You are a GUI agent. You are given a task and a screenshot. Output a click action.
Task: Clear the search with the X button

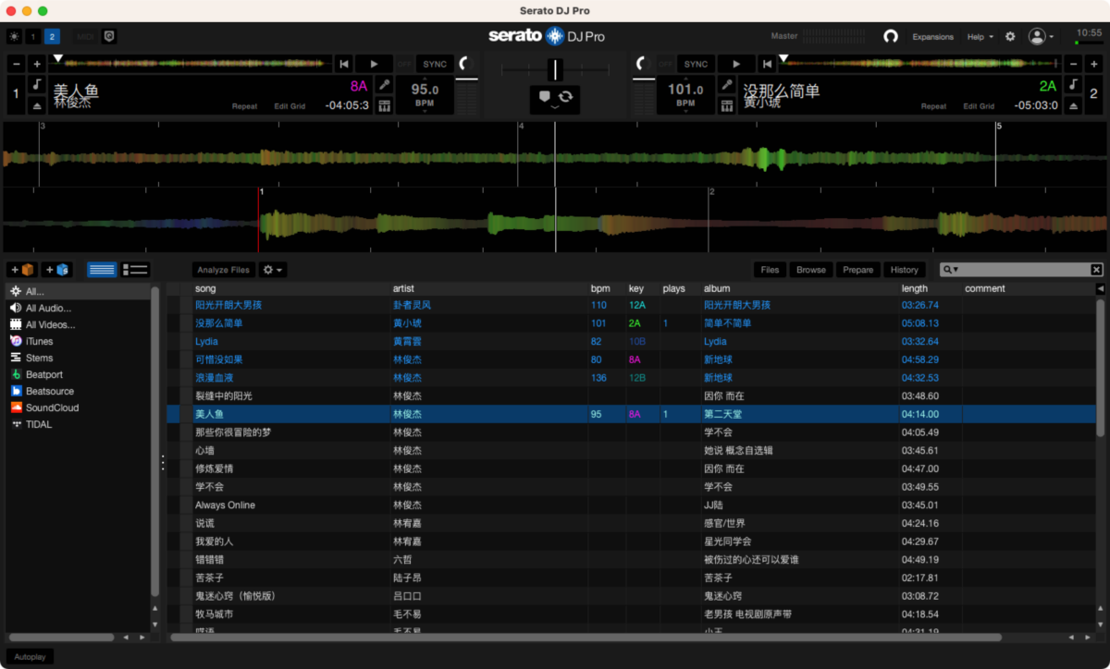[1096, 270]
